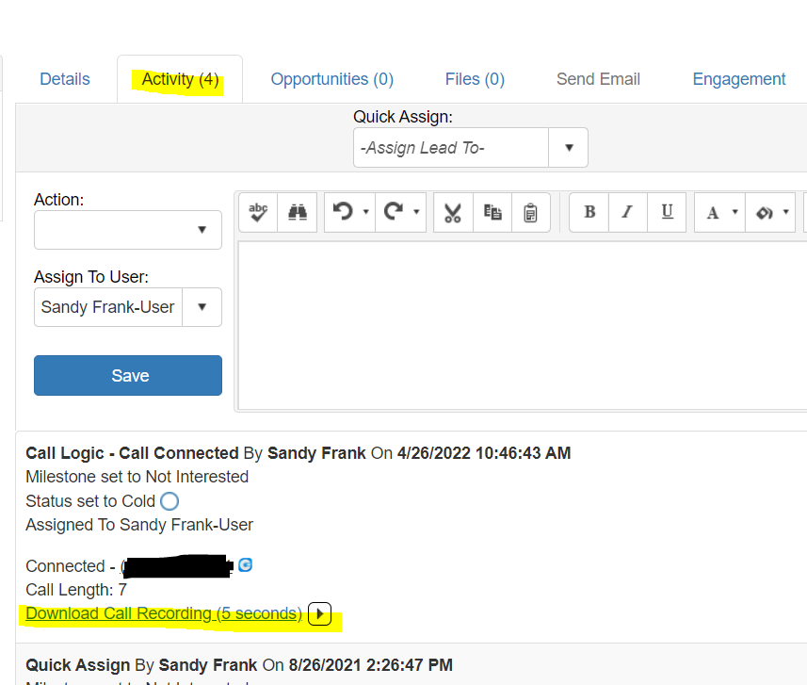Viewport: 807px width, 685px height.
Task: Open the Action dropdown
Action: (128, 230)
